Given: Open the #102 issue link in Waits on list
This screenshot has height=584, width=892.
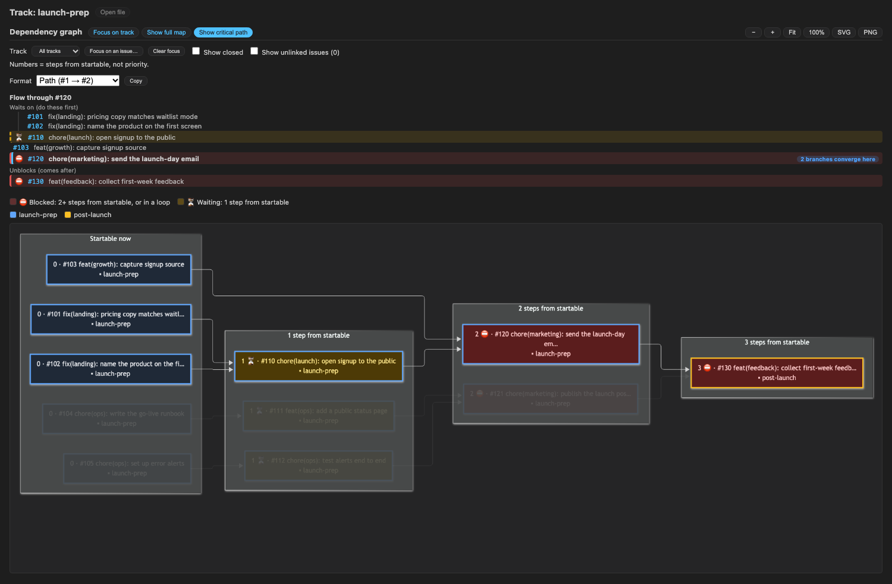Looking at the screenshot, I should (35, 126).
